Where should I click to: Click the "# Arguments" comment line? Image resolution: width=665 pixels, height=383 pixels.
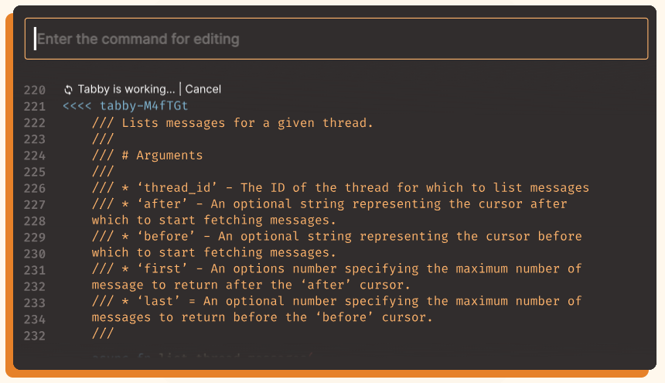(147, 155)
